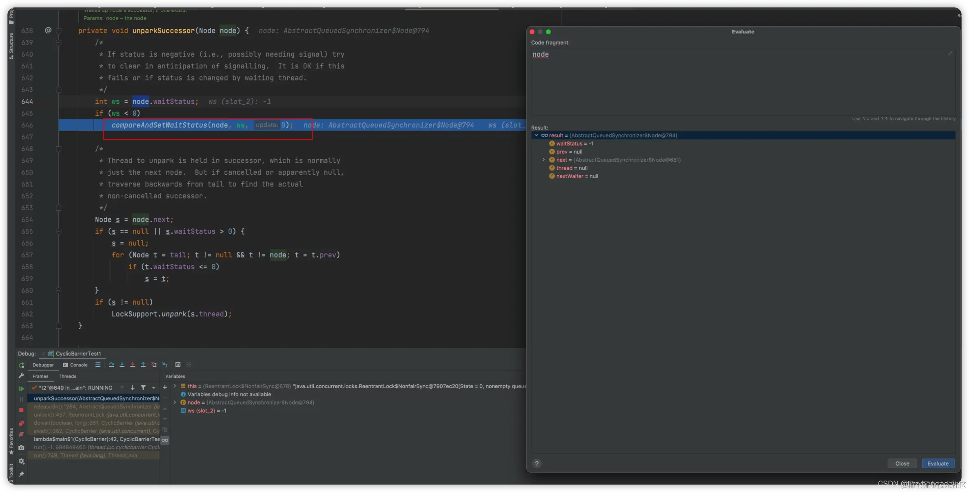
Task: Select Frames tab
Action: [x=40, y=376]
